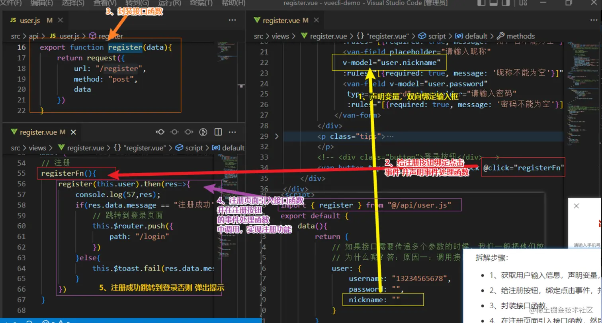
Task: Click '2、给注册按钮' bullet in popup
Action: coord(545,290)
